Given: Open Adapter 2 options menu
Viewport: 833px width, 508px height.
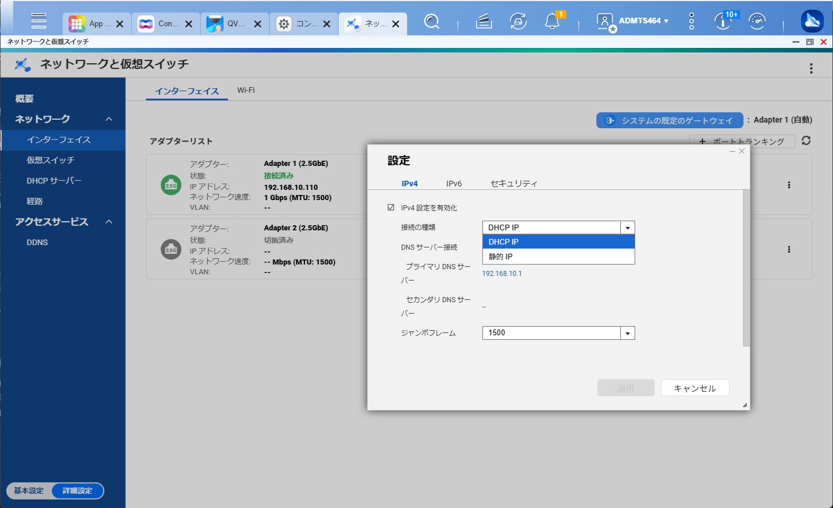Looking at the screenshot, I should [x=789, y=249].
